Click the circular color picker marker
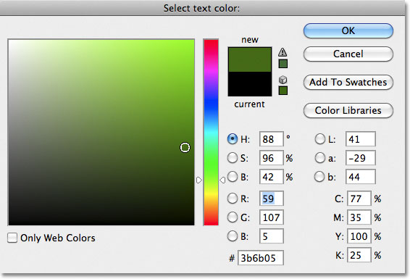Image resolution: width=410 pixels, height=279 pixels. (185, 148)
